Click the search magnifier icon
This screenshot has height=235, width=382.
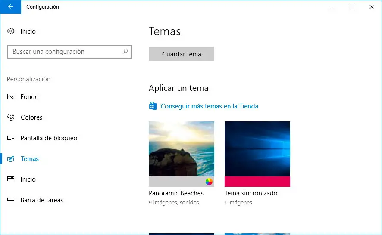pyautogui.click(x=125, y=52)
